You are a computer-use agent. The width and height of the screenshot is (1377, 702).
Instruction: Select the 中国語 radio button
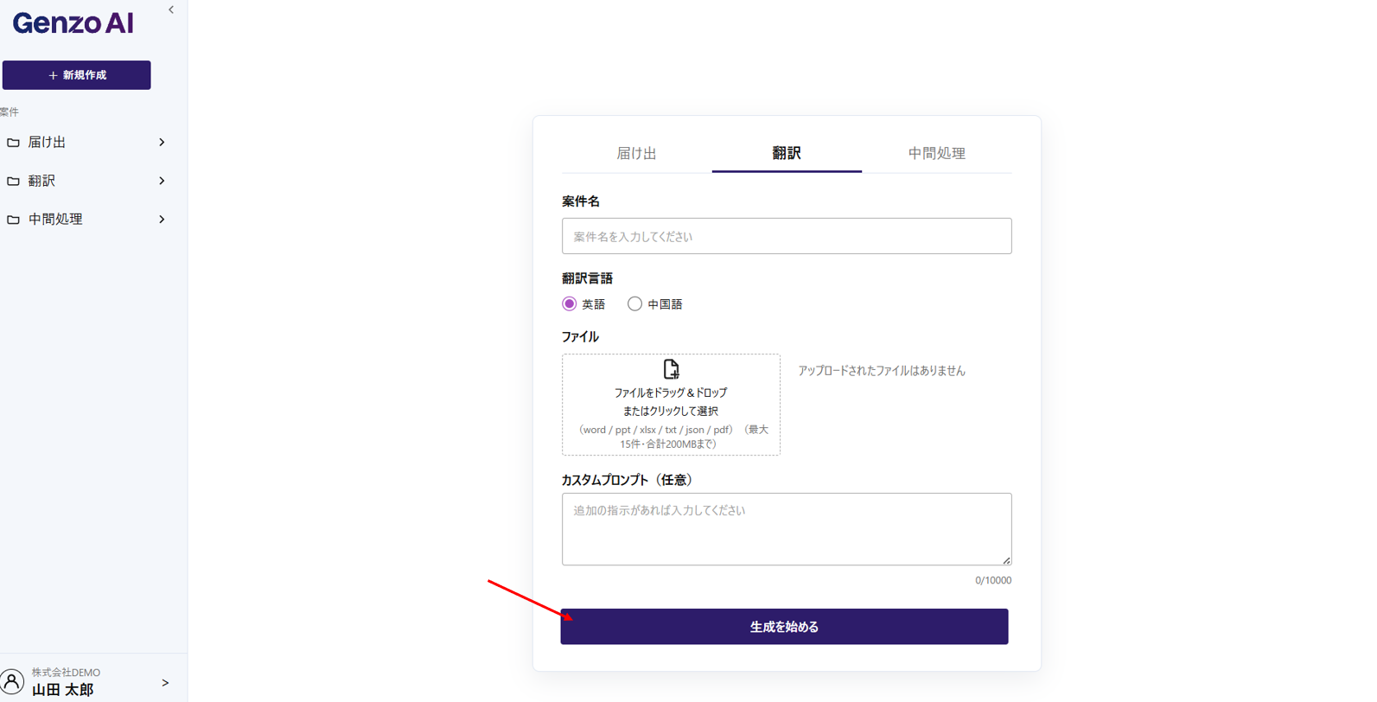(634, 303)
